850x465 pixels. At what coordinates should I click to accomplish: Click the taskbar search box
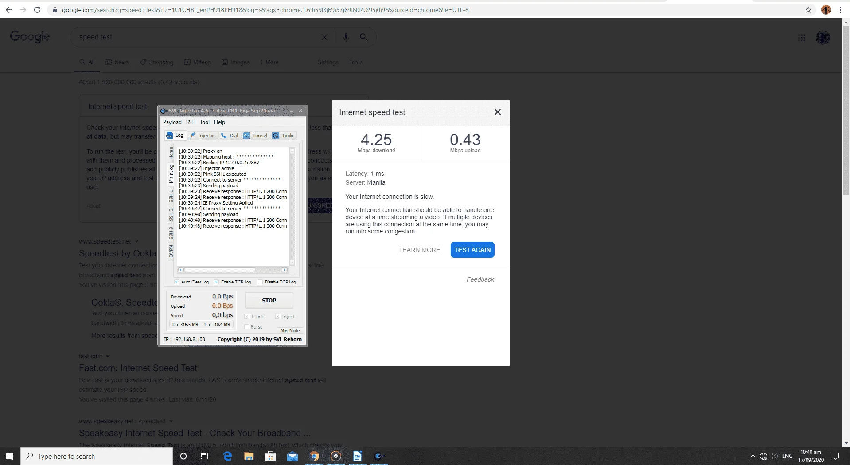(97, 456)
